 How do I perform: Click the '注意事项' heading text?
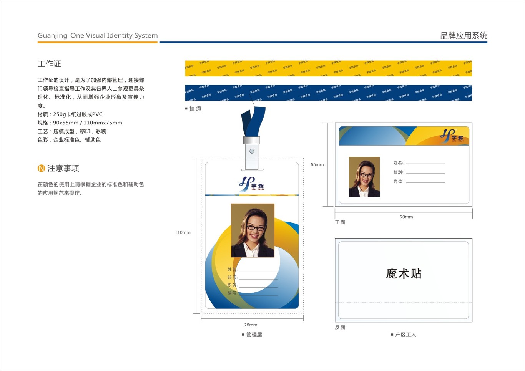(x=63, y=168)
